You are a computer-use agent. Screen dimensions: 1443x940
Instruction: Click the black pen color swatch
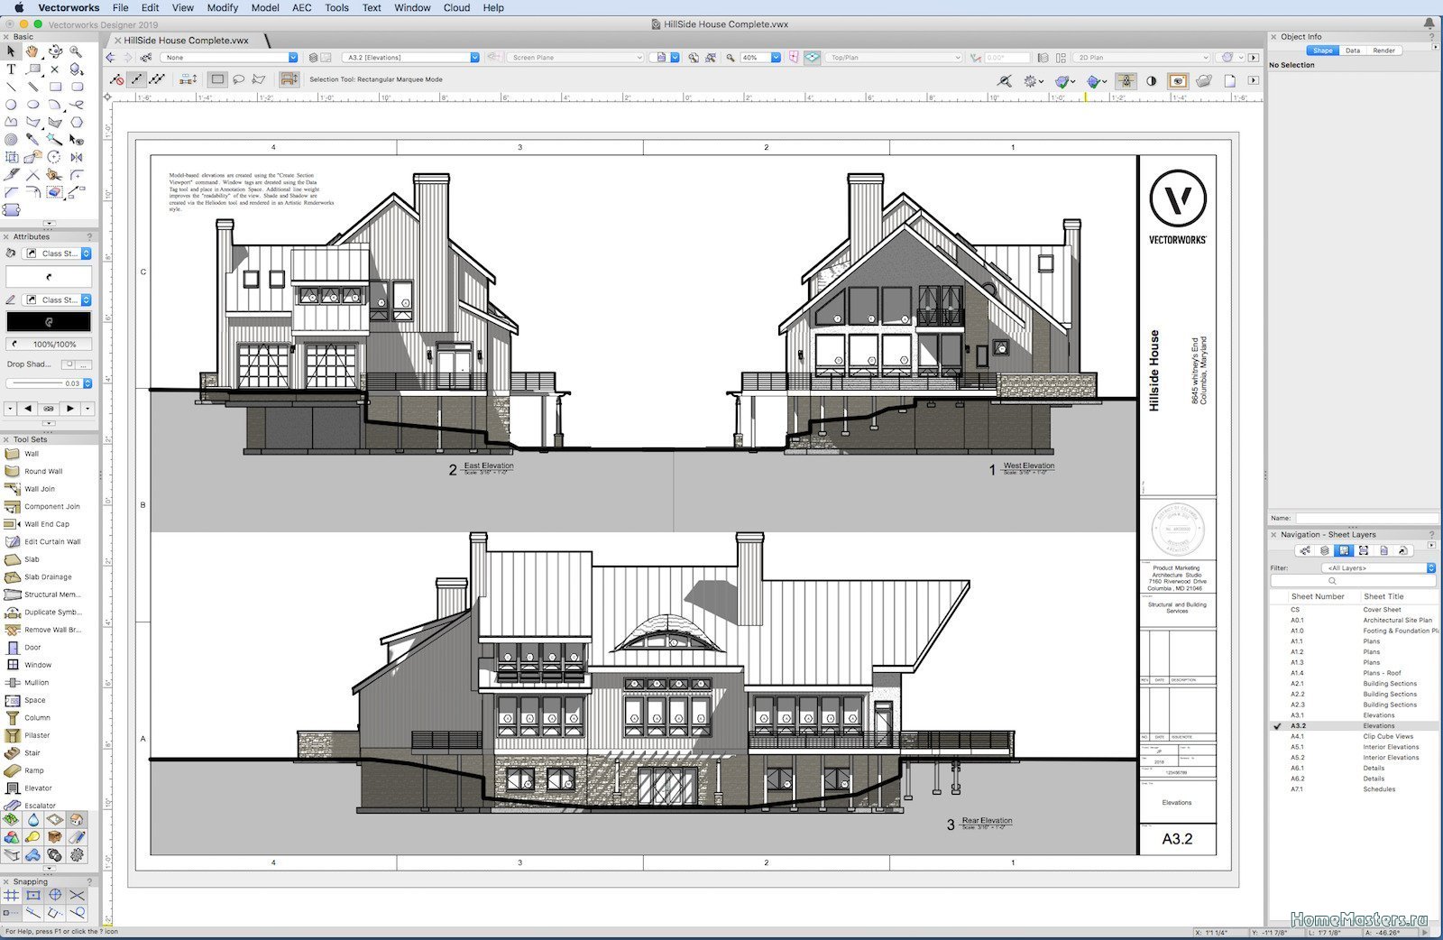coord(49,322)
